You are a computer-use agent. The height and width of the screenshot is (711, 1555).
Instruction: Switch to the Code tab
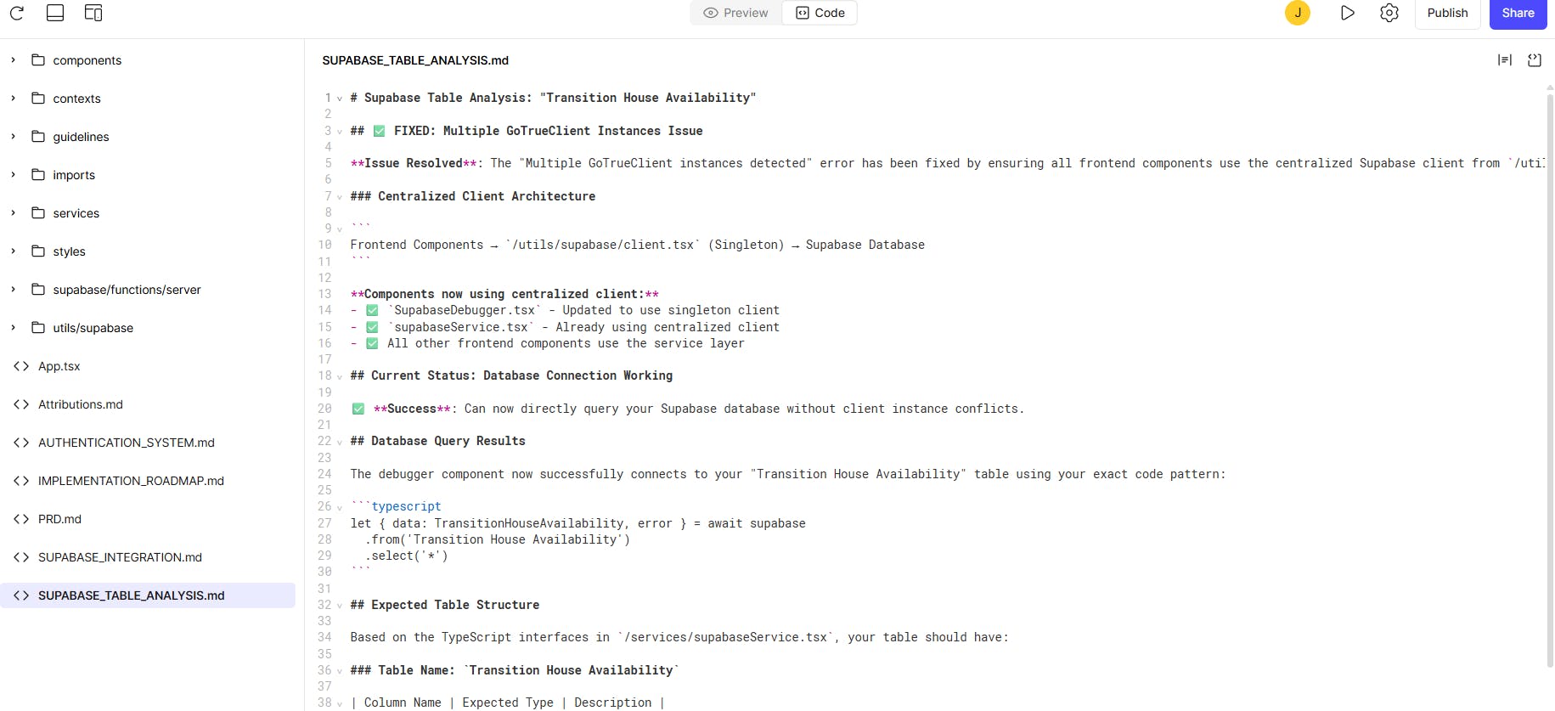[820, 13]
